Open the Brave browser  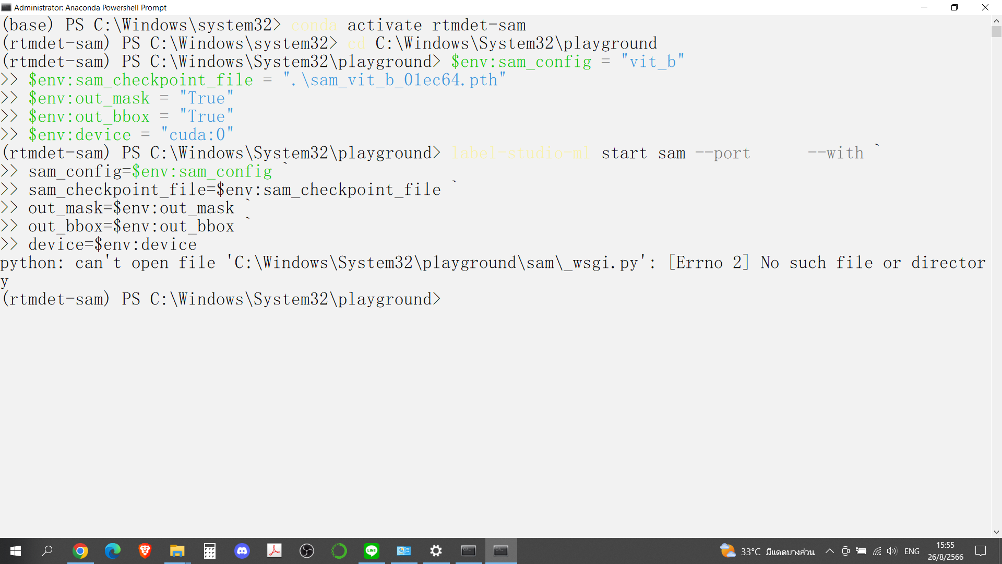pyautogui.click(x=145, y=551)
